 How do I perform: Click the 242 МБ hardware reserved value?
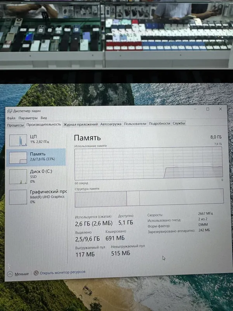pyautogui.click(x=204, y=230)
